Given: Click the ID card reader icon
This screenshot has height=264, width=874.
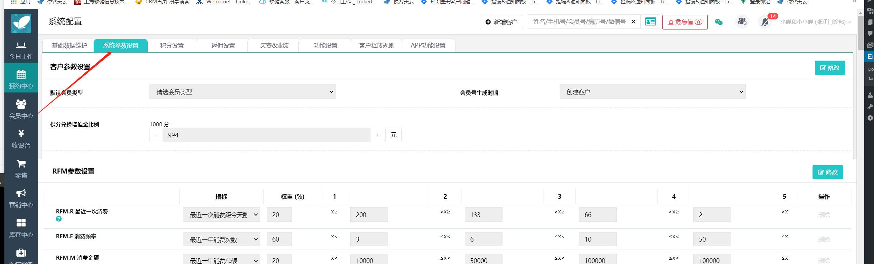Looking at the screenshot, I should 650,22.
